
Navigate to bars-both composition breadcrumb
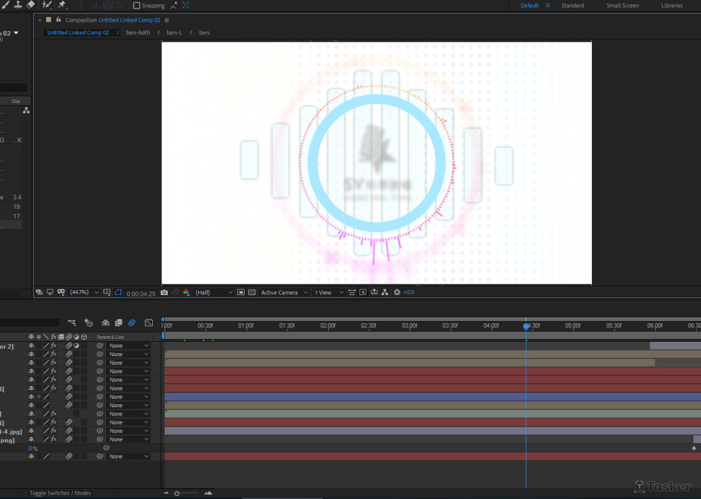(138, 32)
